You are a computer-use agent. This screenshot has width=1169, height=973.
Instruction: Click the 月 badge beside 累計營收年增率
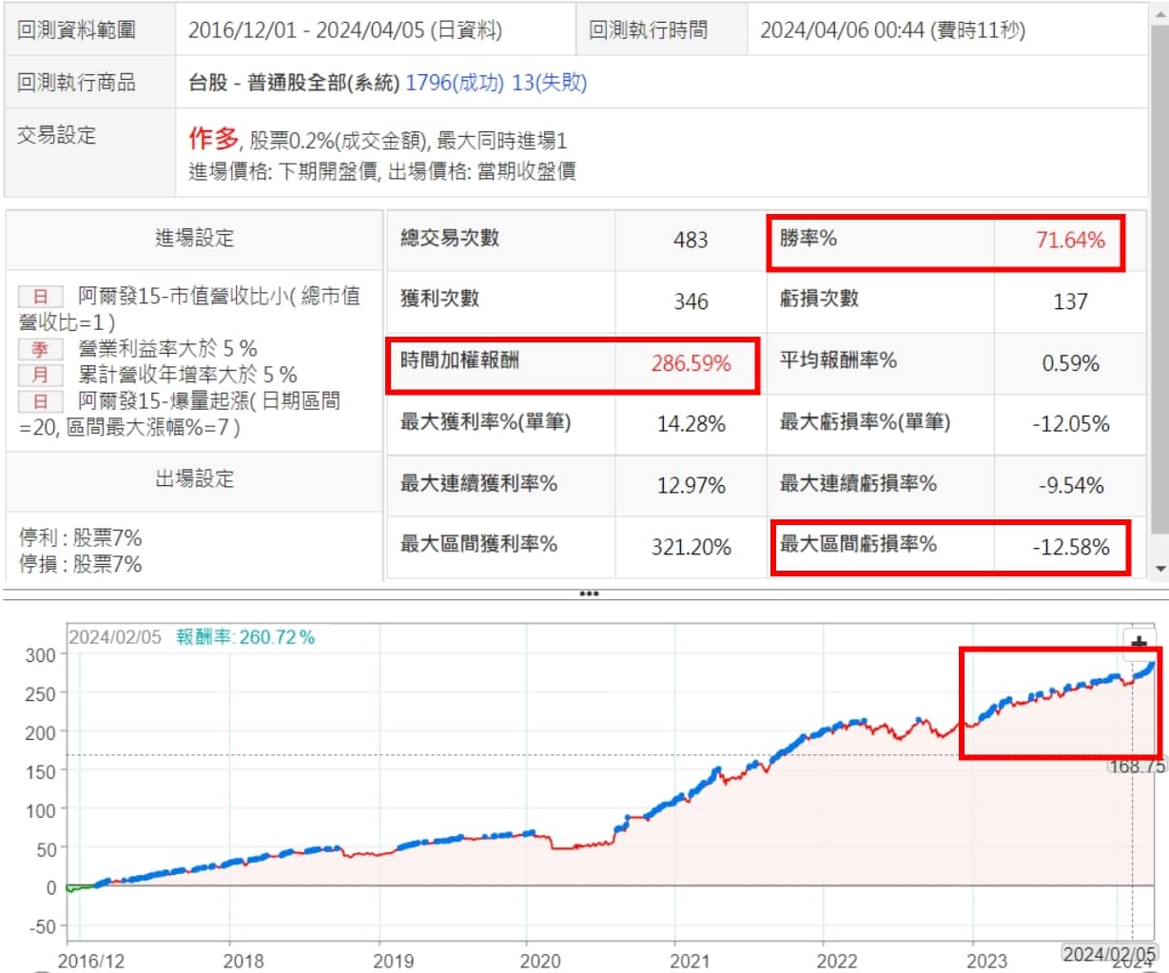40,375
